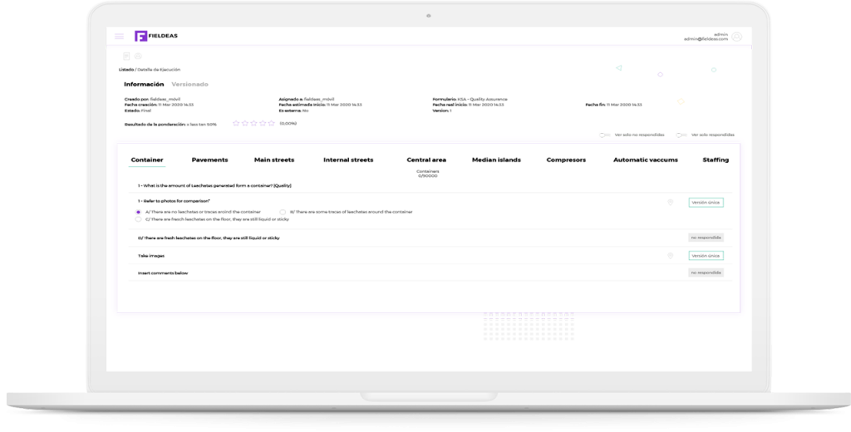The height and width of the screenshot is (432, 851).
Task: Select option C fresh leachates radio
Action: point(138,219)
